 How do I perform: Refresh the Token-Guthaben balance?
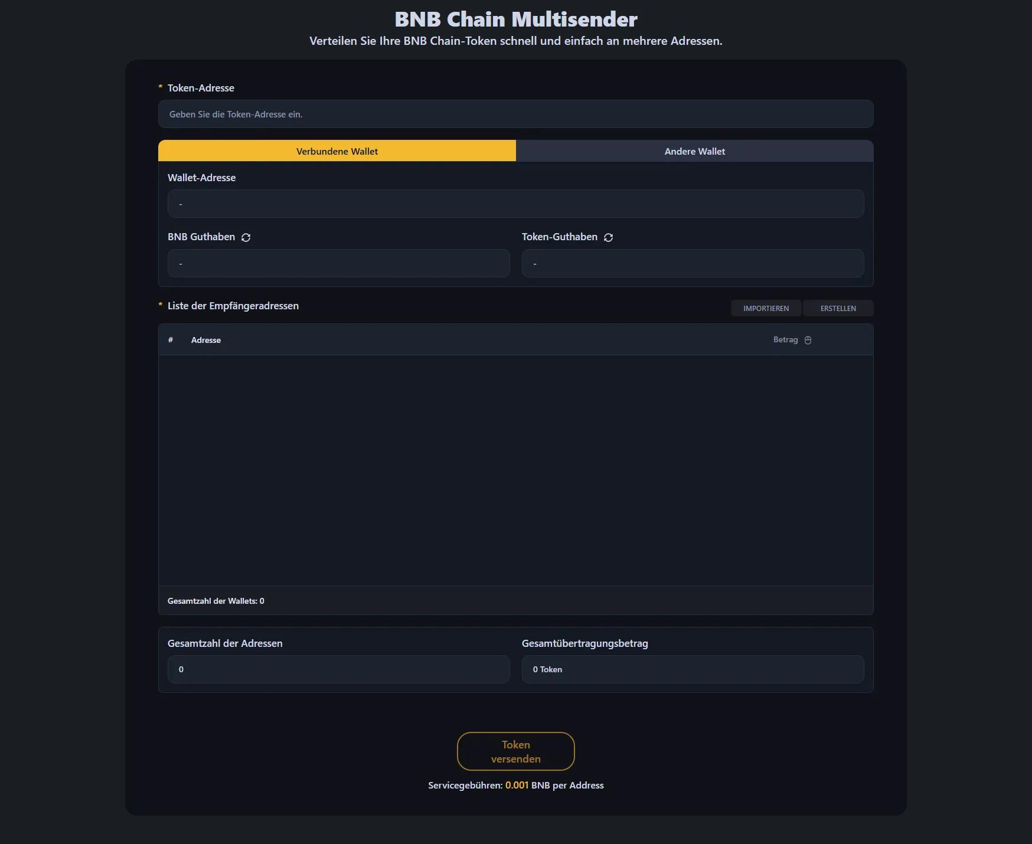(608, 237)
